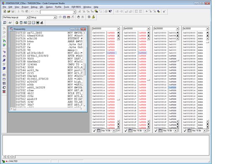Open the Help menu

pos(96,7)
